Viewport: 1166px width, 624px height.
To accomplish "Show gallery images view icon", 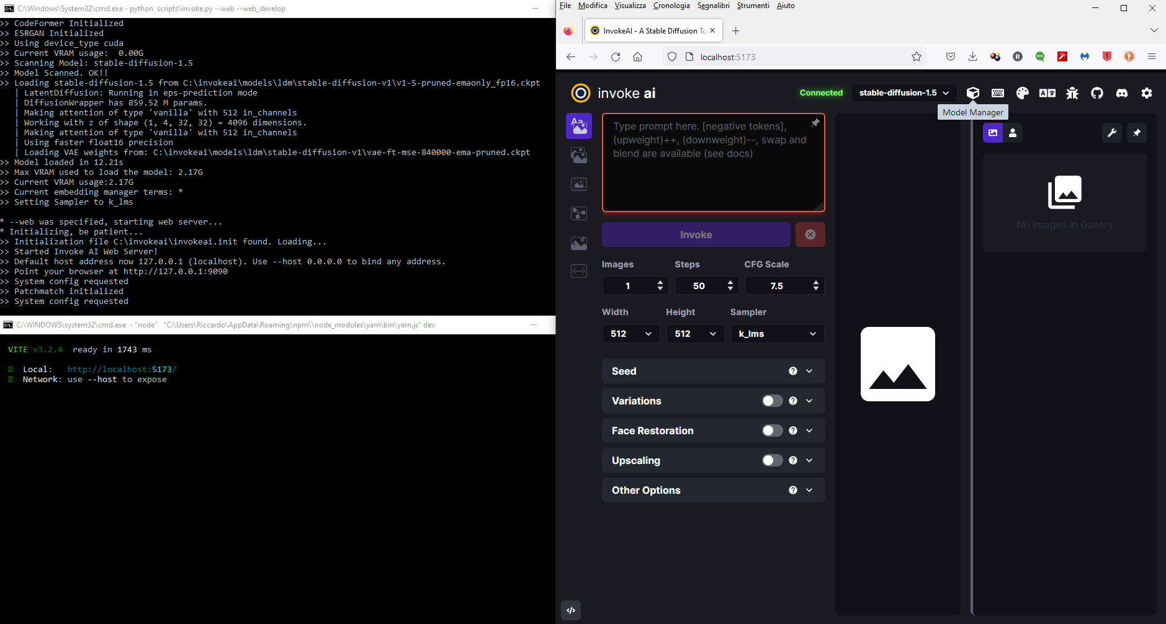I will click(993, 133).
